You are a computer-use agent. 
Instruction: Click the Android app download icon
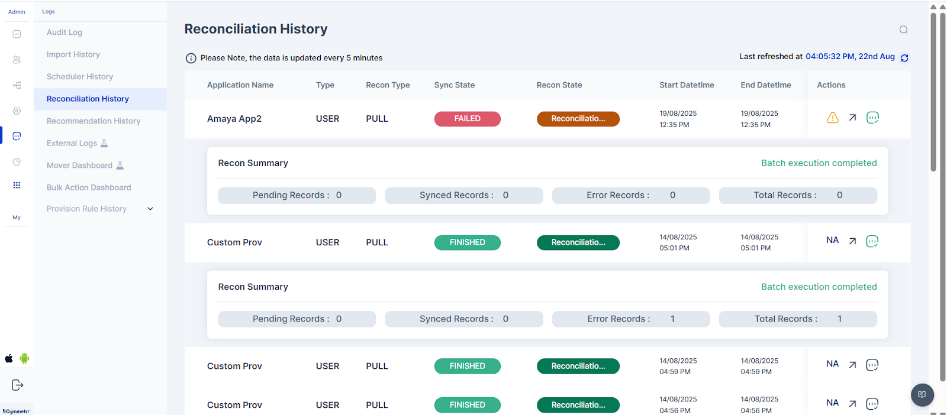(x=24, y=358)
